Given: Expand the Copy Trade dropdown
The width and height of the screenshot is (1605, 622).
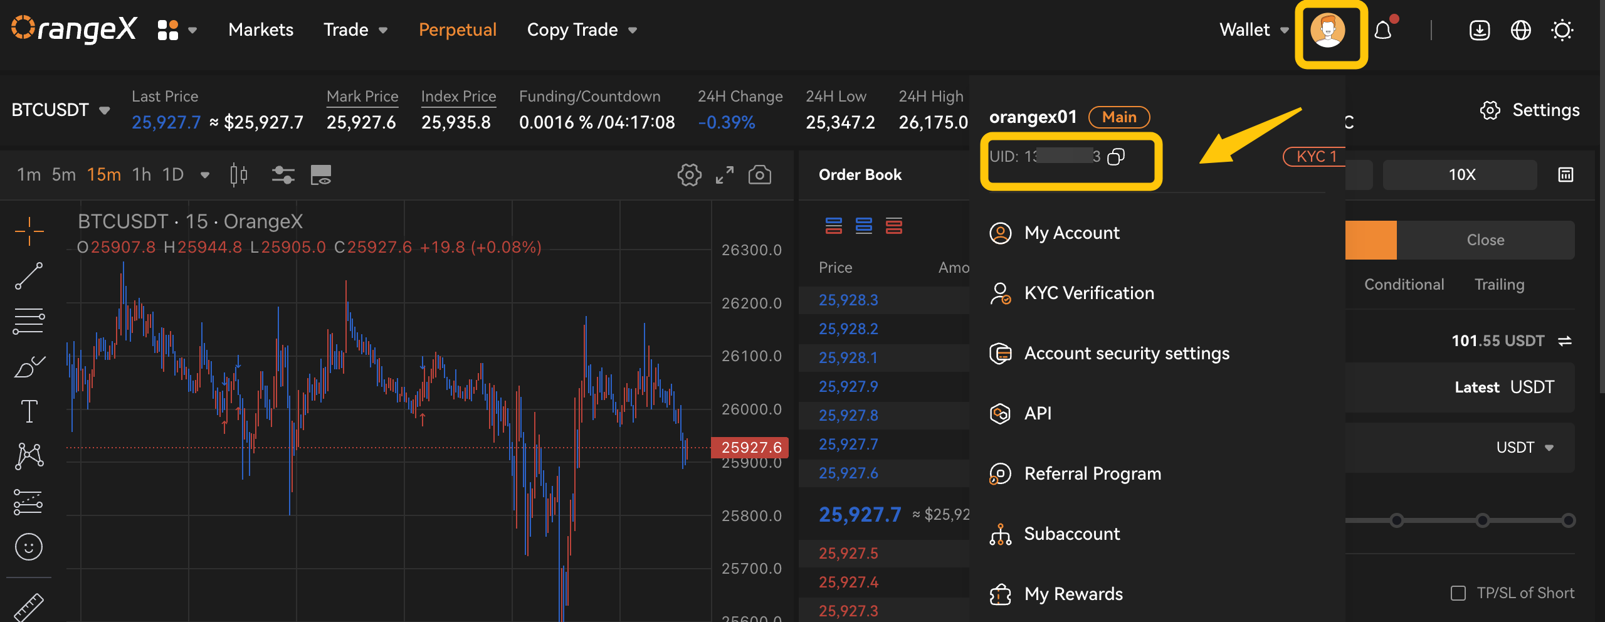Looking at the screenshot, I should coord(633,30).
